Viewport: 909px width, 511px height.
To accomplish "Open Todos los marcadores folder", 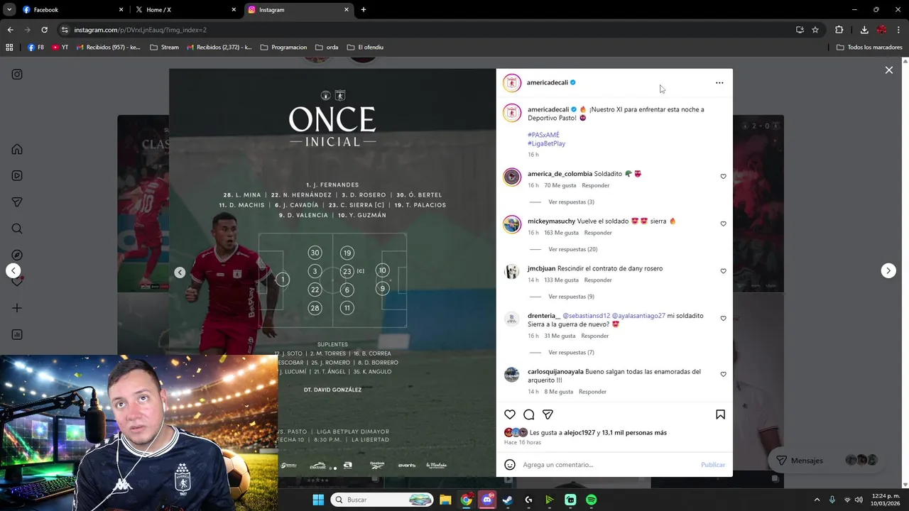I will 869,48.
